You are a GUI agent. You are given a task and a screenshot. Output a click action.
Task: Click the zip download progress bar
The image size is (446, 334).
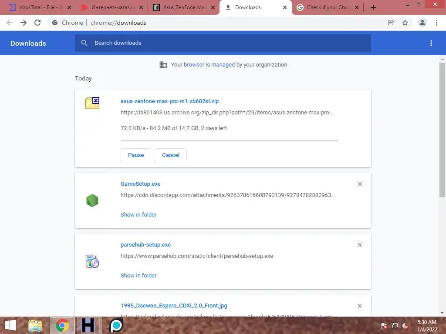click(229, 140)
